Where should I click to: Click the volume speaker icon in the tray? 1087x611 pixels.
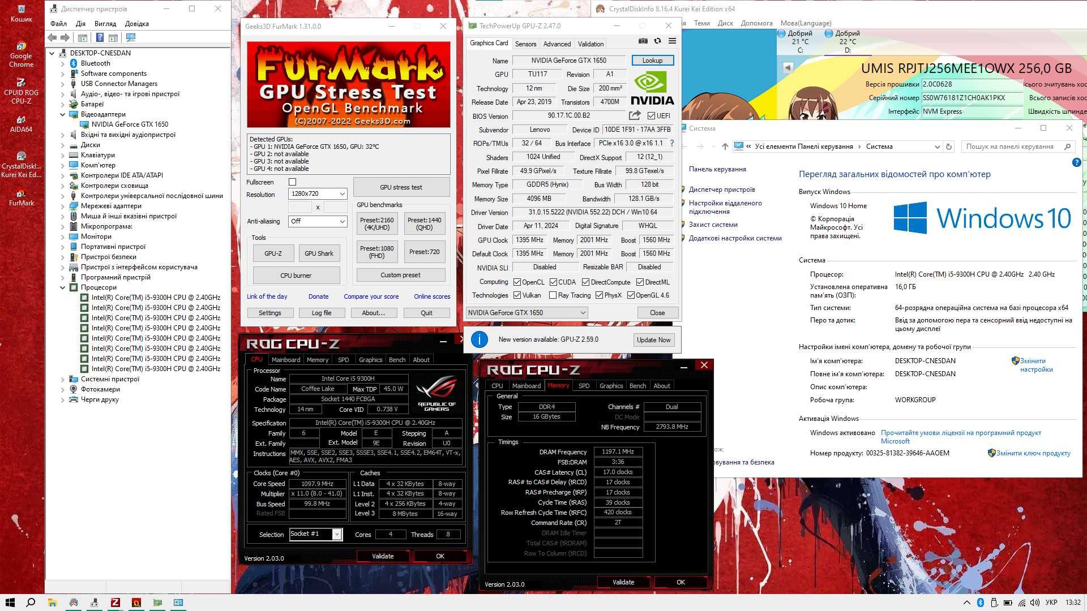1035,603
